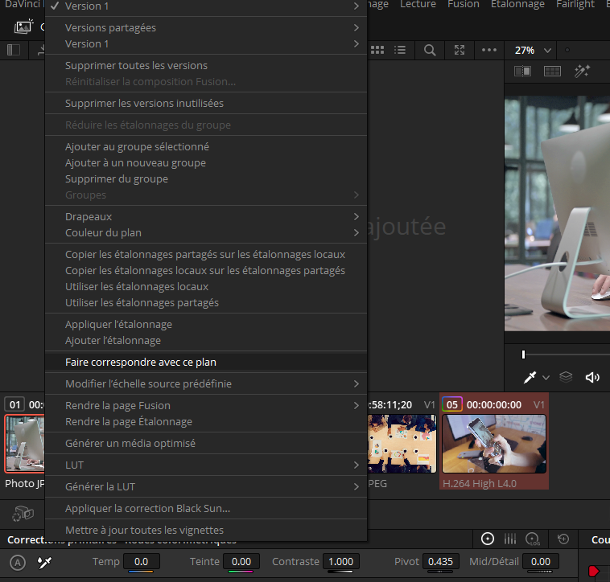Mute the viewer audio speaker
The height and width of the screenshot is (582, 610).
(593, 377)
